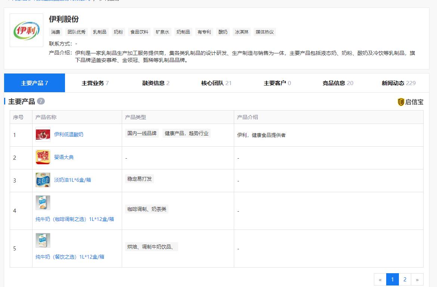The width and height of the screenshot is (437, 287).
Task: Open the 婴语大典 product link
Action: point(64,157)
